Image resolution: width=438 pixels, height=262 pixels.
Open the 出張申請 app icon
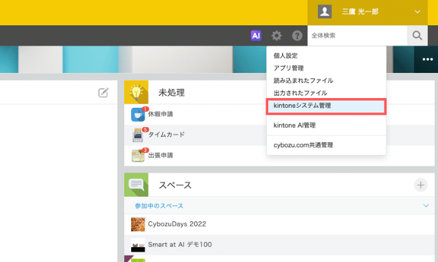(138, 156)
